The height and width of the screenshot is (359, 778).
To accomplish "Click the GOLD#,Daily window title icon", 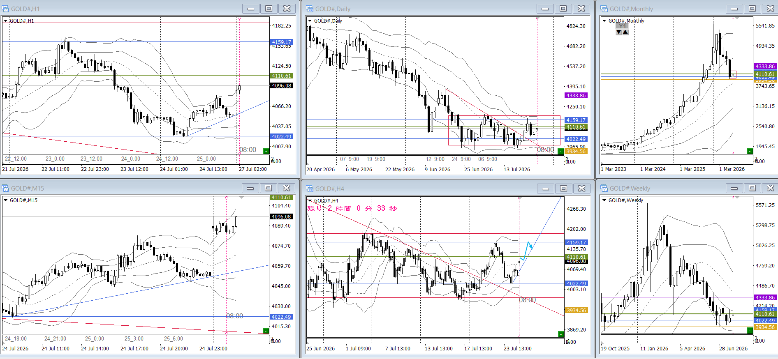I will (310, 9).
